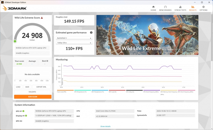Toggle the GPU Load (%) legend series
This screenshot has width=213, height=130.
[117, 91]
